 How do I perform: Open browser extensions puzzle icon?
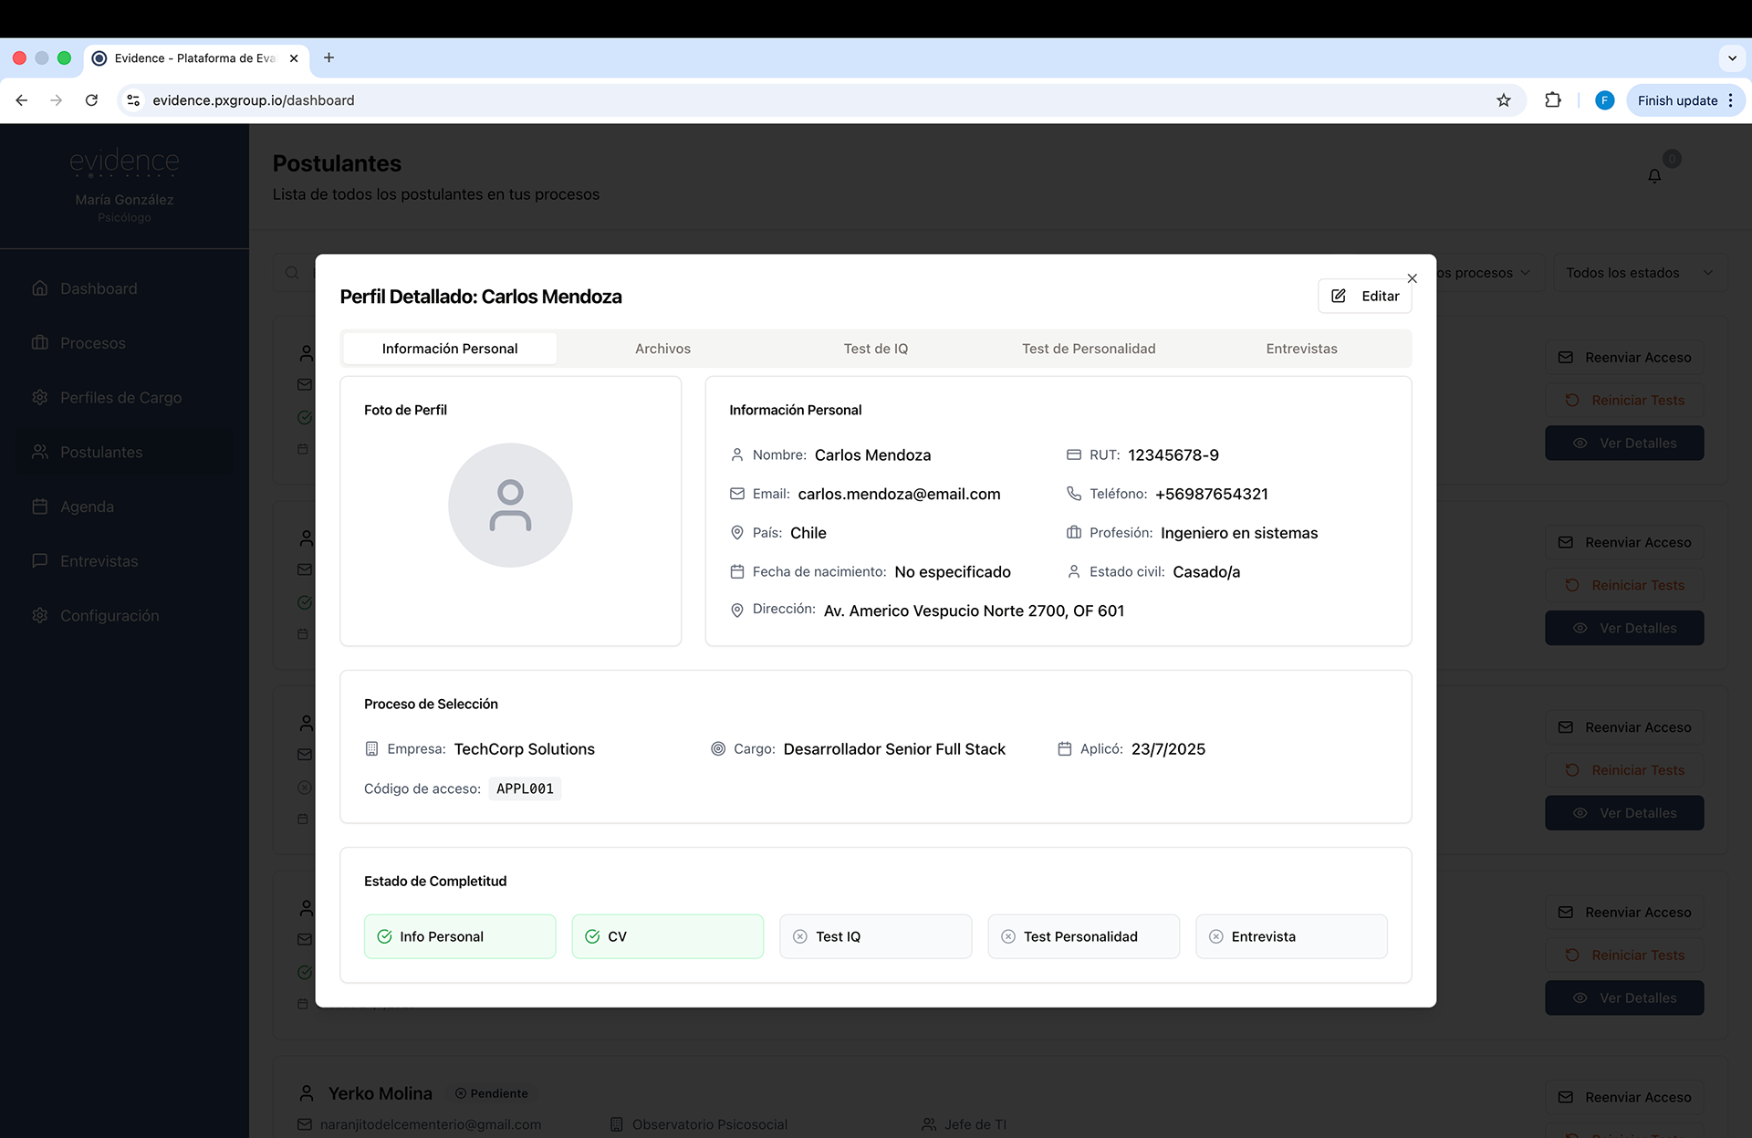[1552, 100]
